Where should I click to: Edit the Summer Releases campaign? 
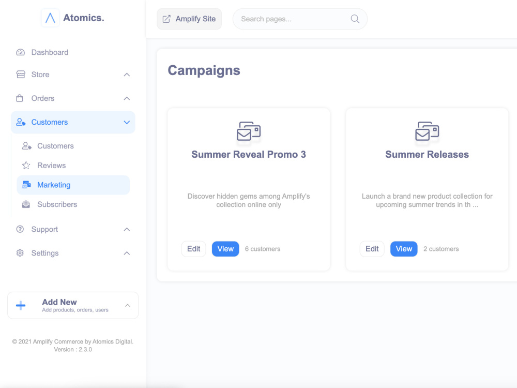pyautogui.click(x=372, y=249)
